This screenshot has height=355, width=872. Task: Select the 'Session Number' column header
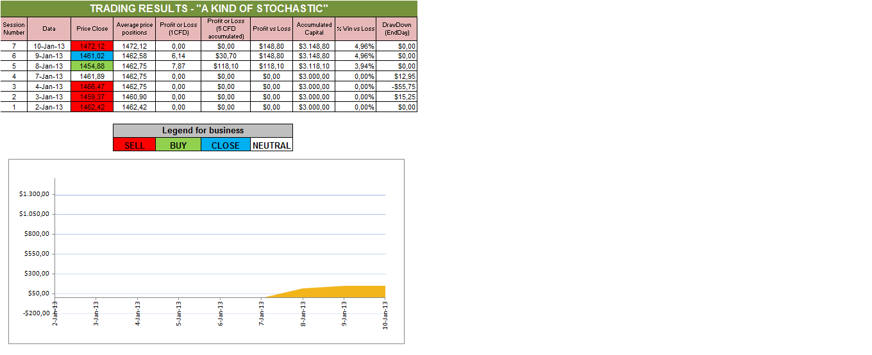pos(14,29)
